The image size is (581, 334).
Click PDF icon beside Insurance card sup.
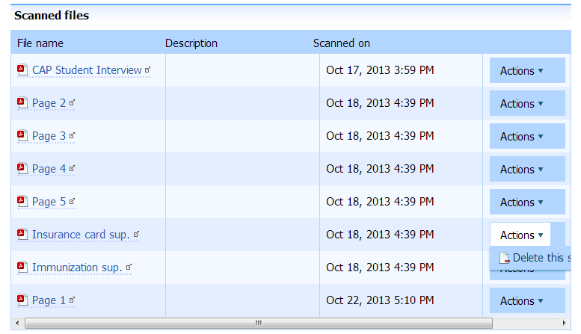pos(22,235)
